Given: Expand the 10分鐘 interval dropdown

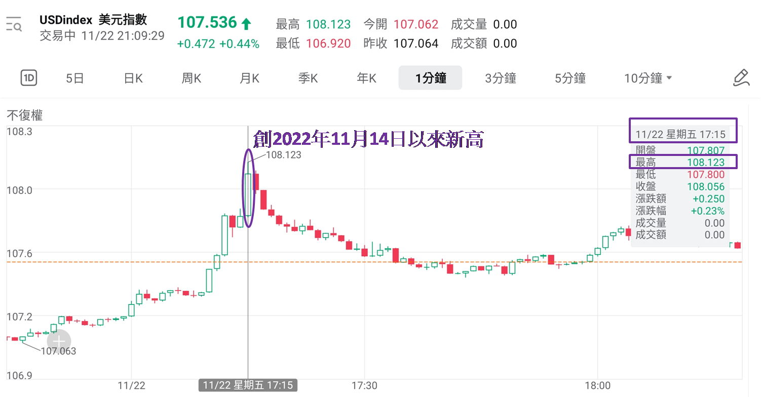Looking at the screenshot, I should pyautogui.click(x=648, y=78).
